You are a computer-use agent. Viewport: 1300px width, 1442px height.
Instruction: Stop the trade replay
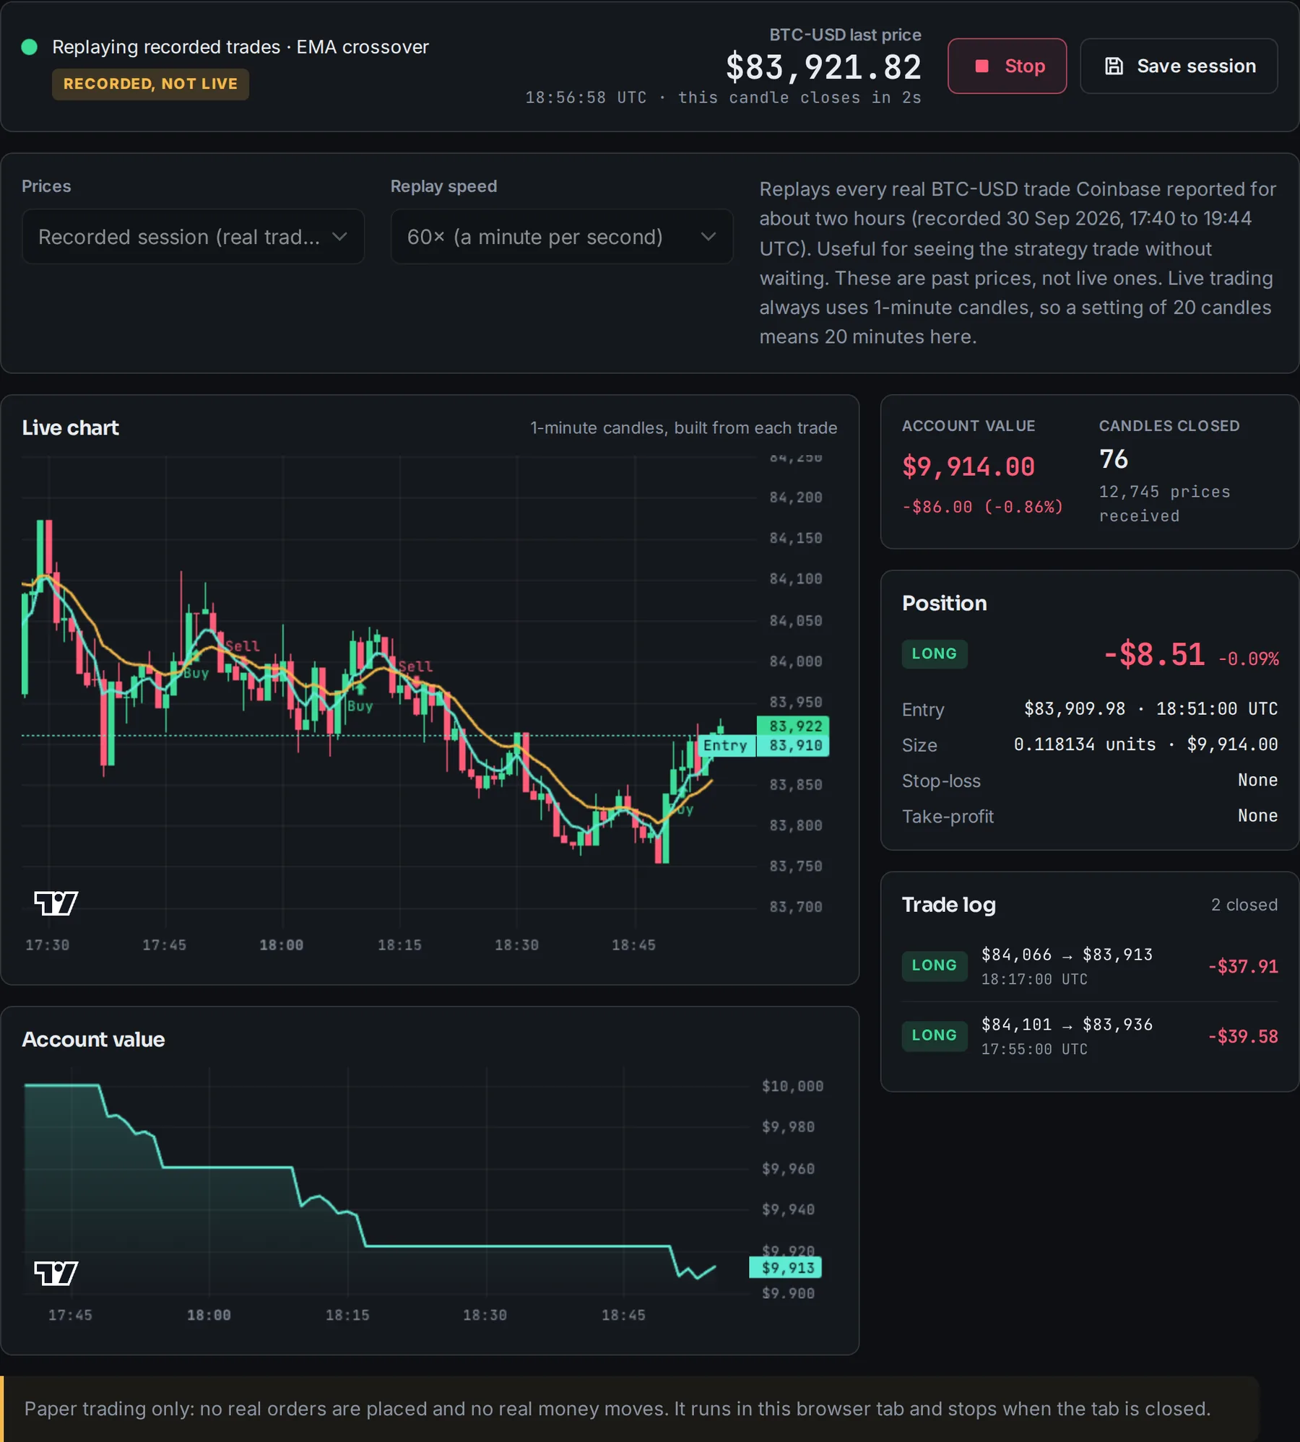click(1007, 66)
